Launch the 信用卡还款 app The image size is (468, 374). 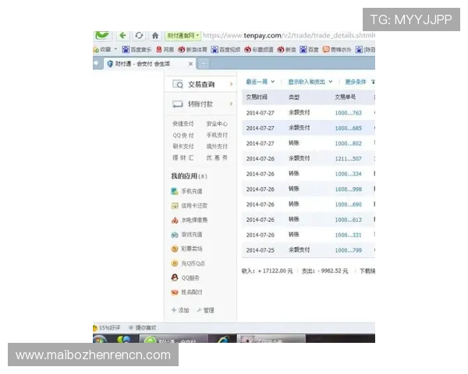point(190,206)
